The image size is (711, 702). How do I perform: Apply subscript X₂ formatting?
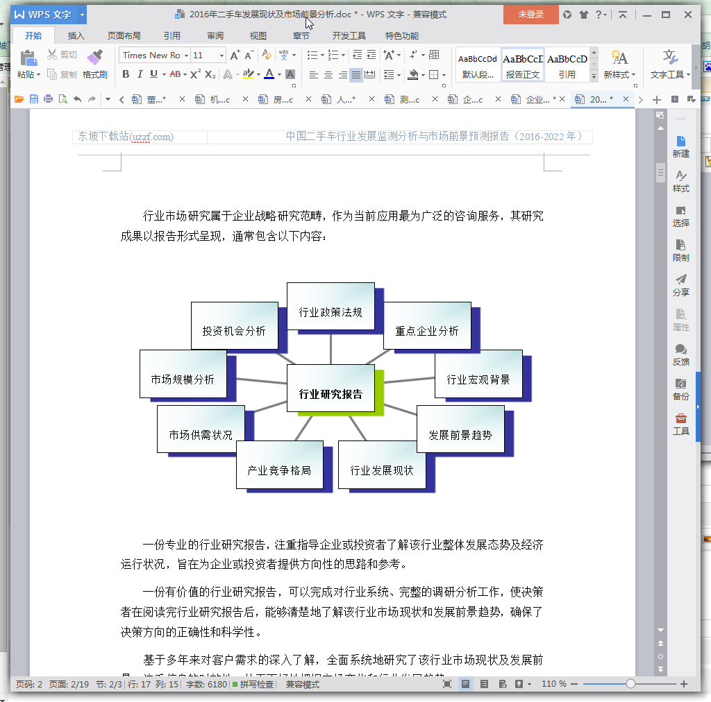(210, 74)
